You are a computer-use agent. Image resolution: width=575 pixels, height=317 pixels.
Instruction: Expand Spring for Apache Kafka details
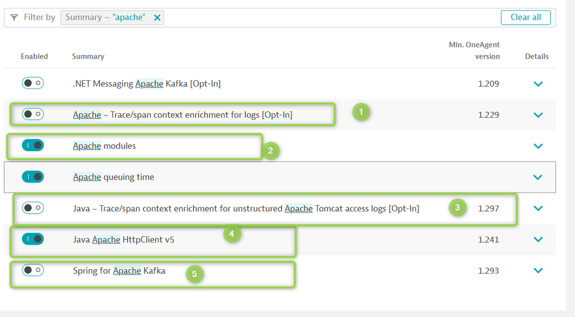[x=538, y=270]
